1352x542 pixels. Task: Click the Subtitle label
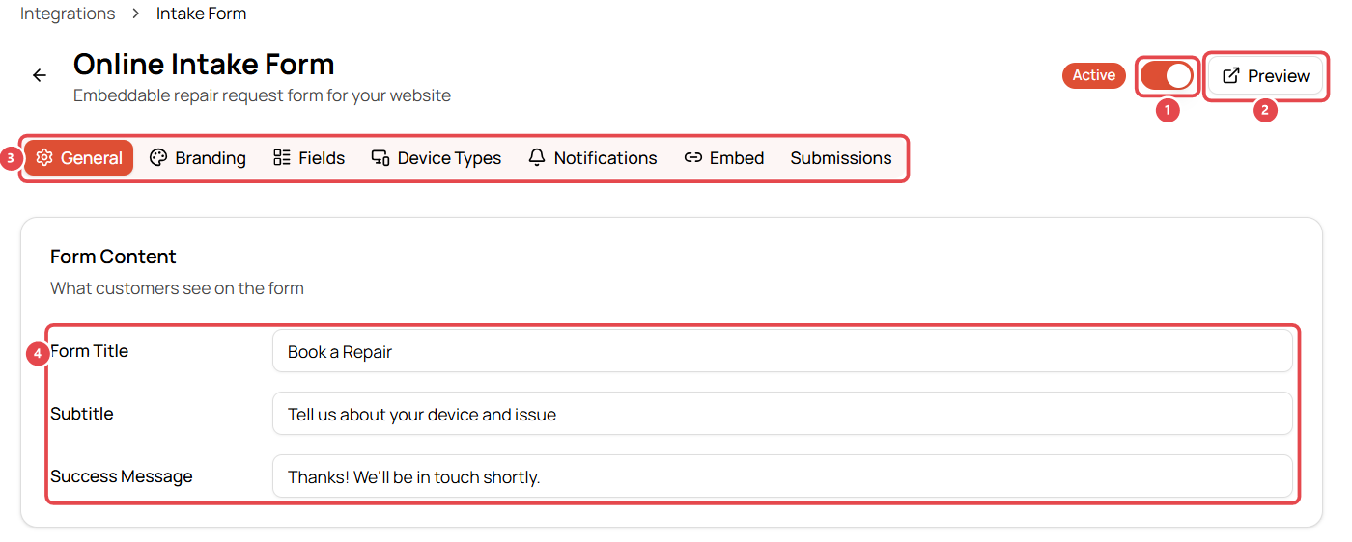(82, 414)
